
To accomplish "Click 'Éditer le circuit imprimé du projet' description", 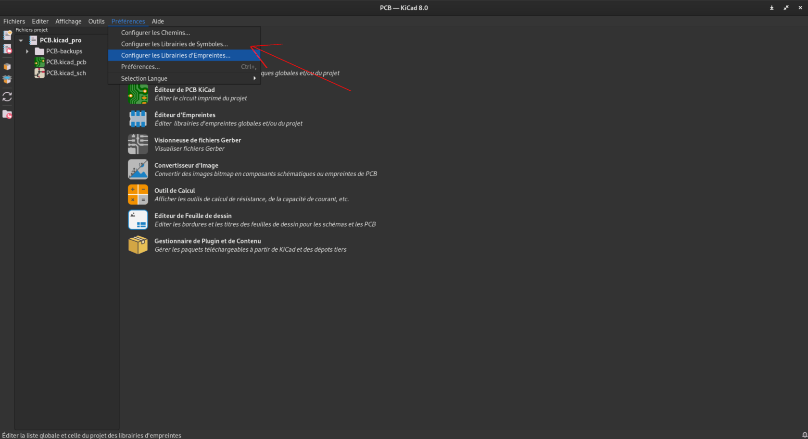I will [201, 98].
